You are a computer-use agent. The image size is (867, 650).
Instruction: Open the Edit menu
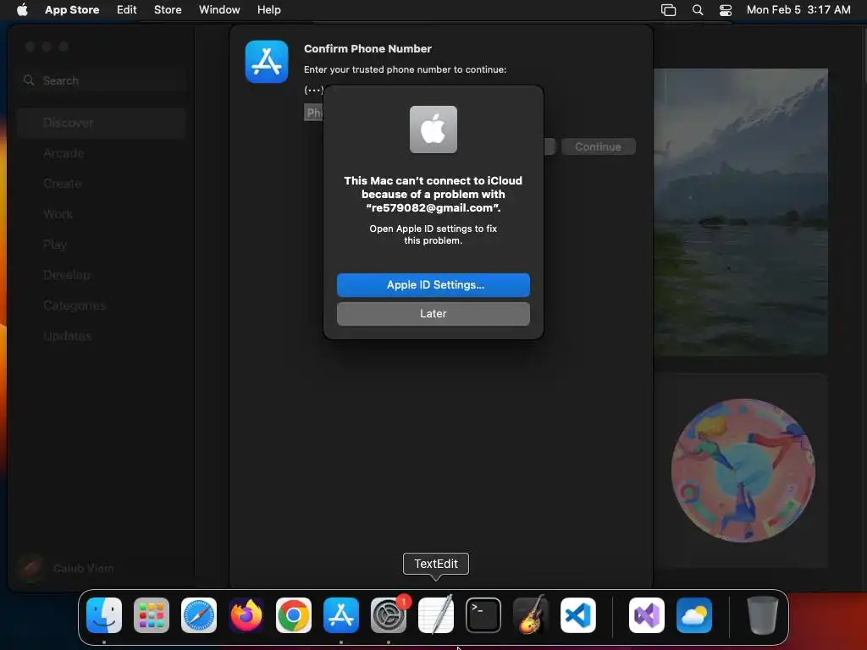pyautogui.click(x=127, y=9)
